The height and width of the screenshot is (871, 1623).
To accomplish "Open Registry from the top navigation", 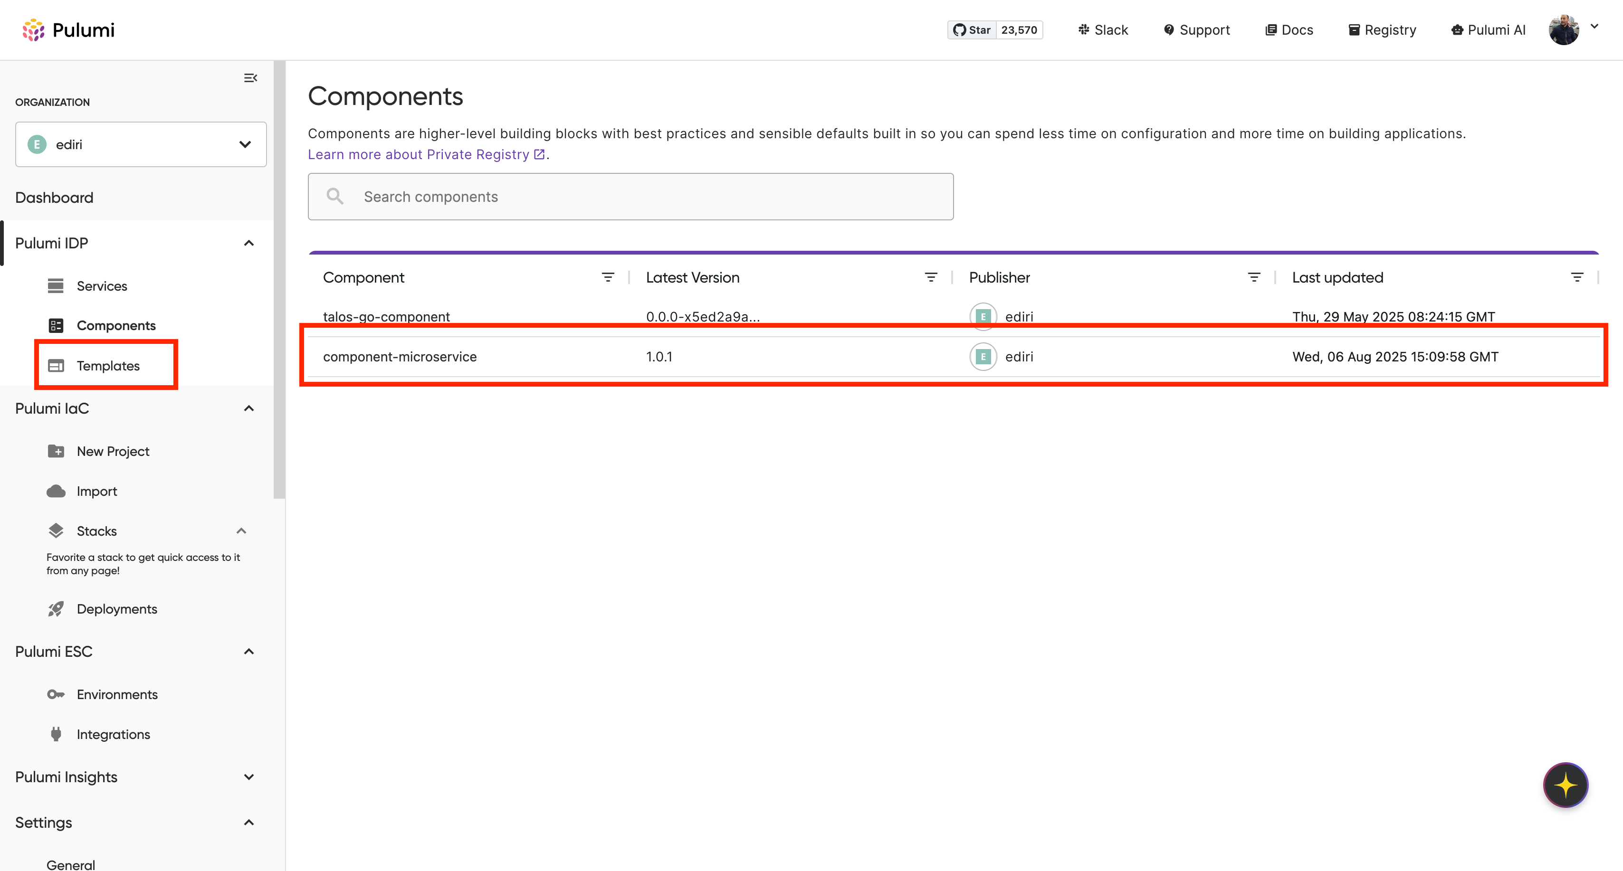I will point(1382,29).
